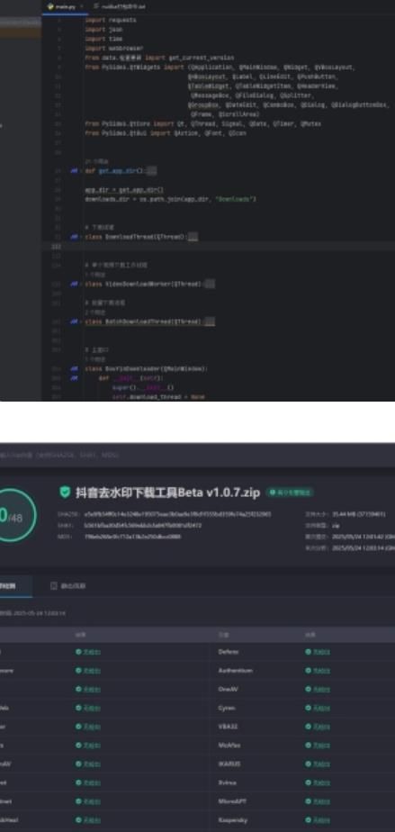This screenshot has height=832, width=395.
Task: Expand the folded BatchDownloadThread class body
Action: point(210,321)
